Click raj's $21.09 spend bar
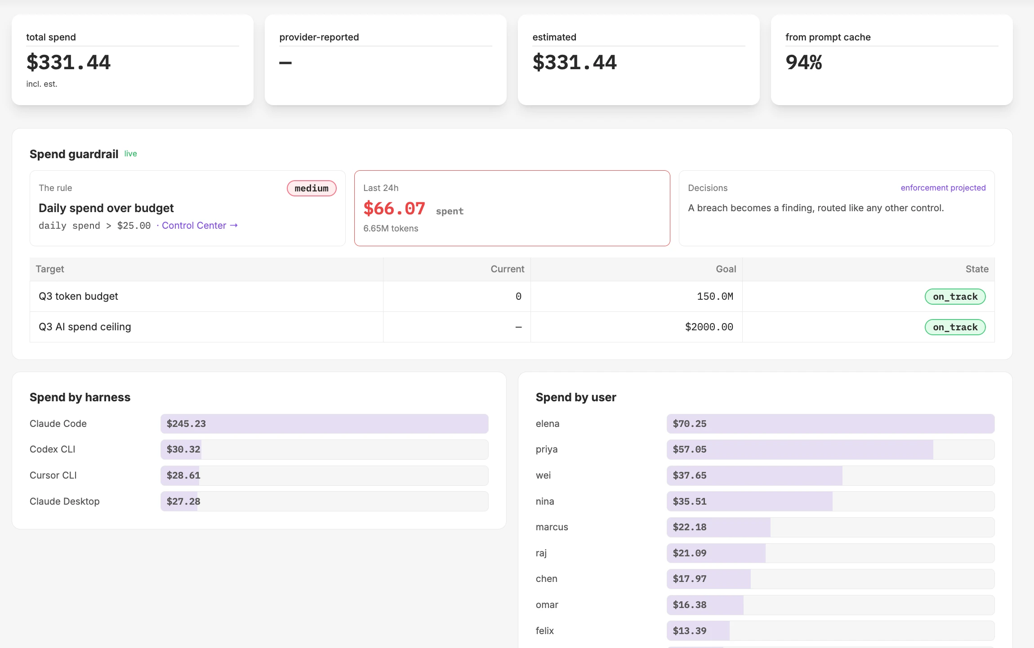The image size is (1034, 648). (830, 553)
